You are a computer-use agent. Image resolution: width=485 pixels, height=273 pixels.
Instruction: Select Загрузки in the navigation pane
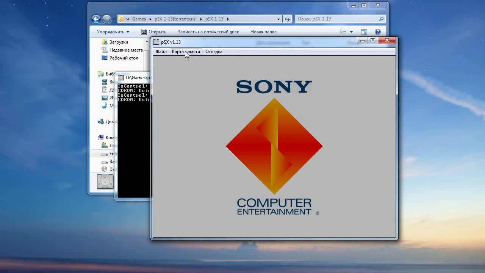(119, 42)
